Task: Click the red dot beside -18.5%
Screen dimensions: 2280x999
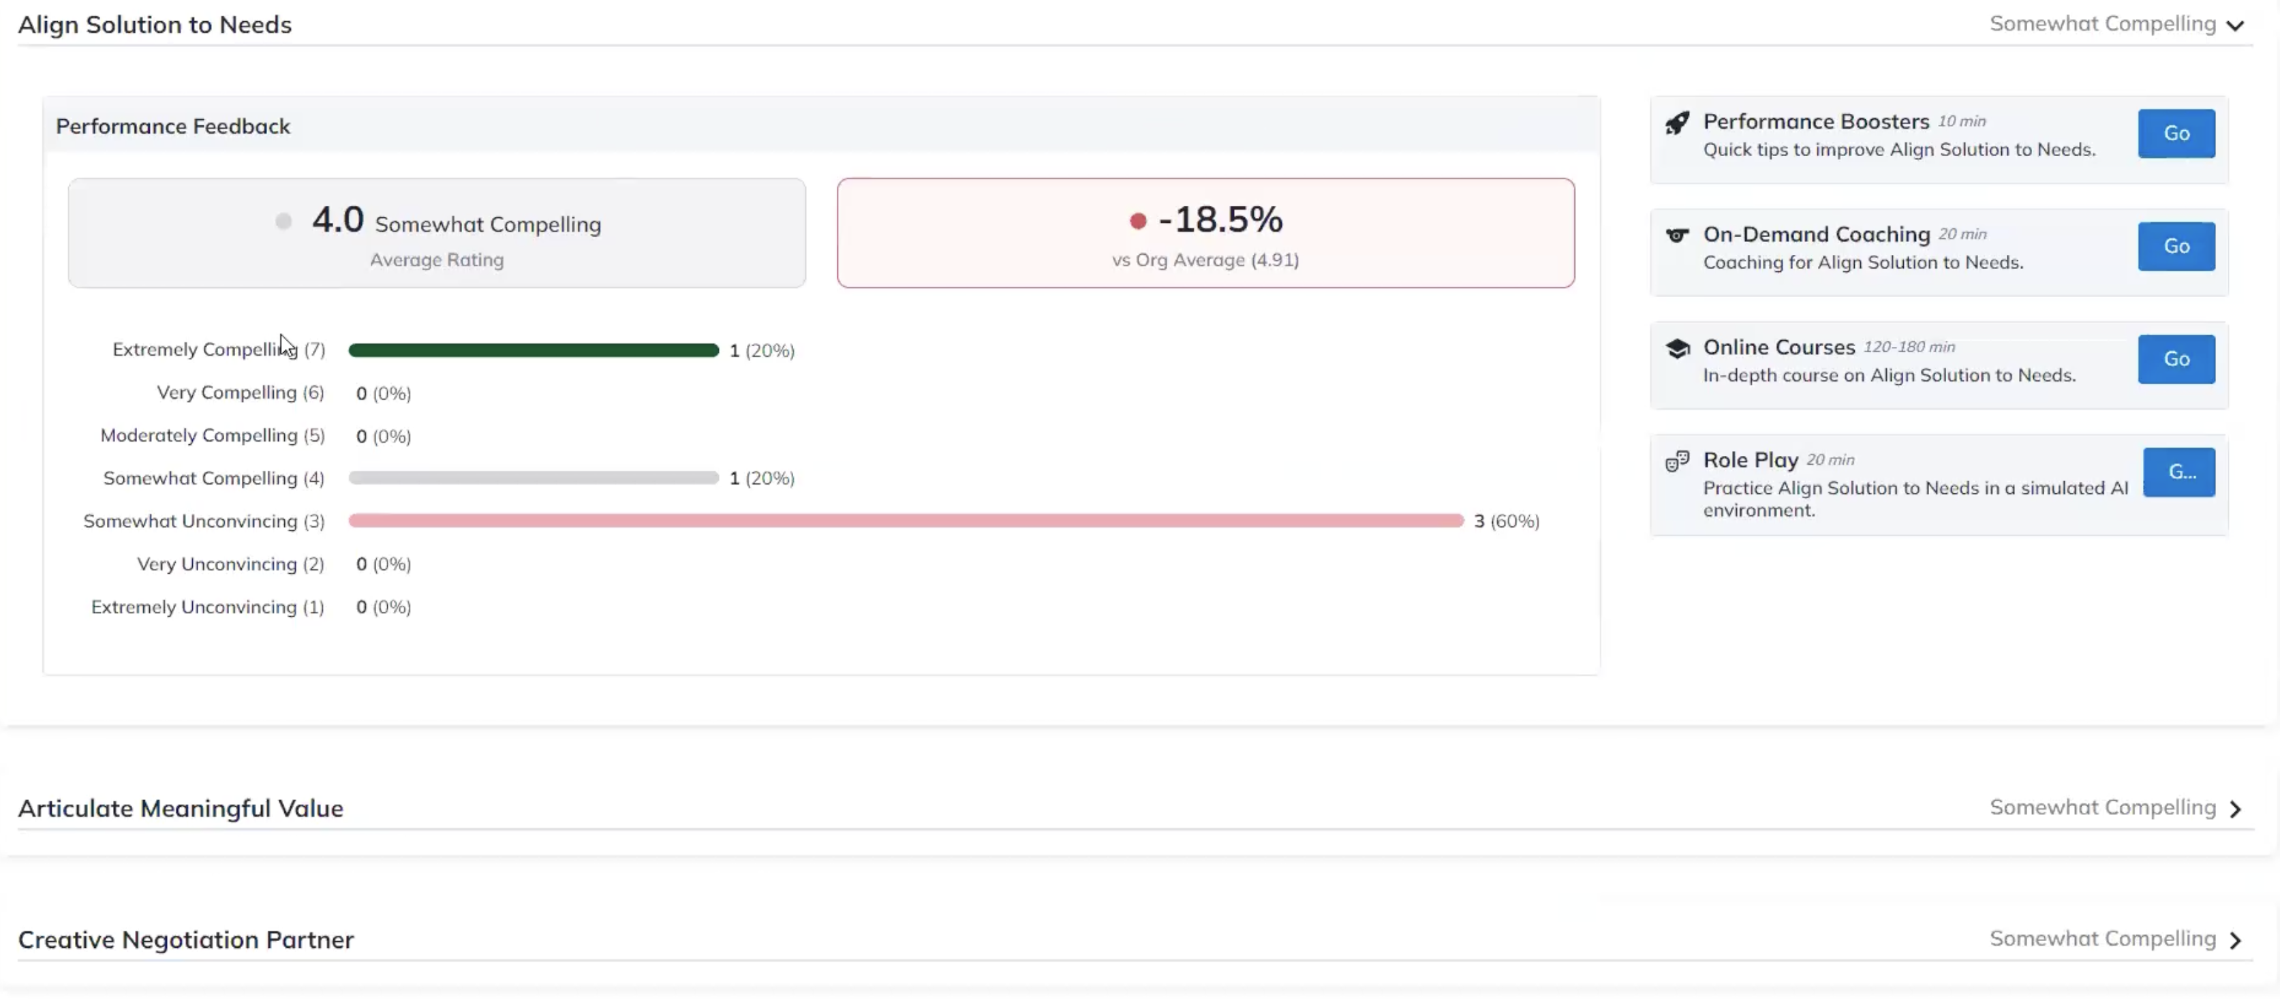Action: pyautogui.click(x=1137, y=221)
